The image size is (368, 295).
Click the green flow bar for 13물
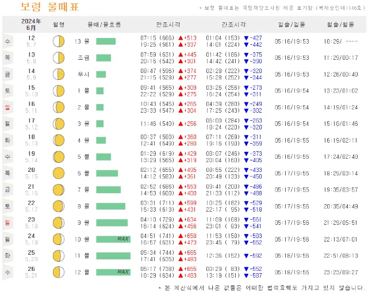[x=106, y=41]
